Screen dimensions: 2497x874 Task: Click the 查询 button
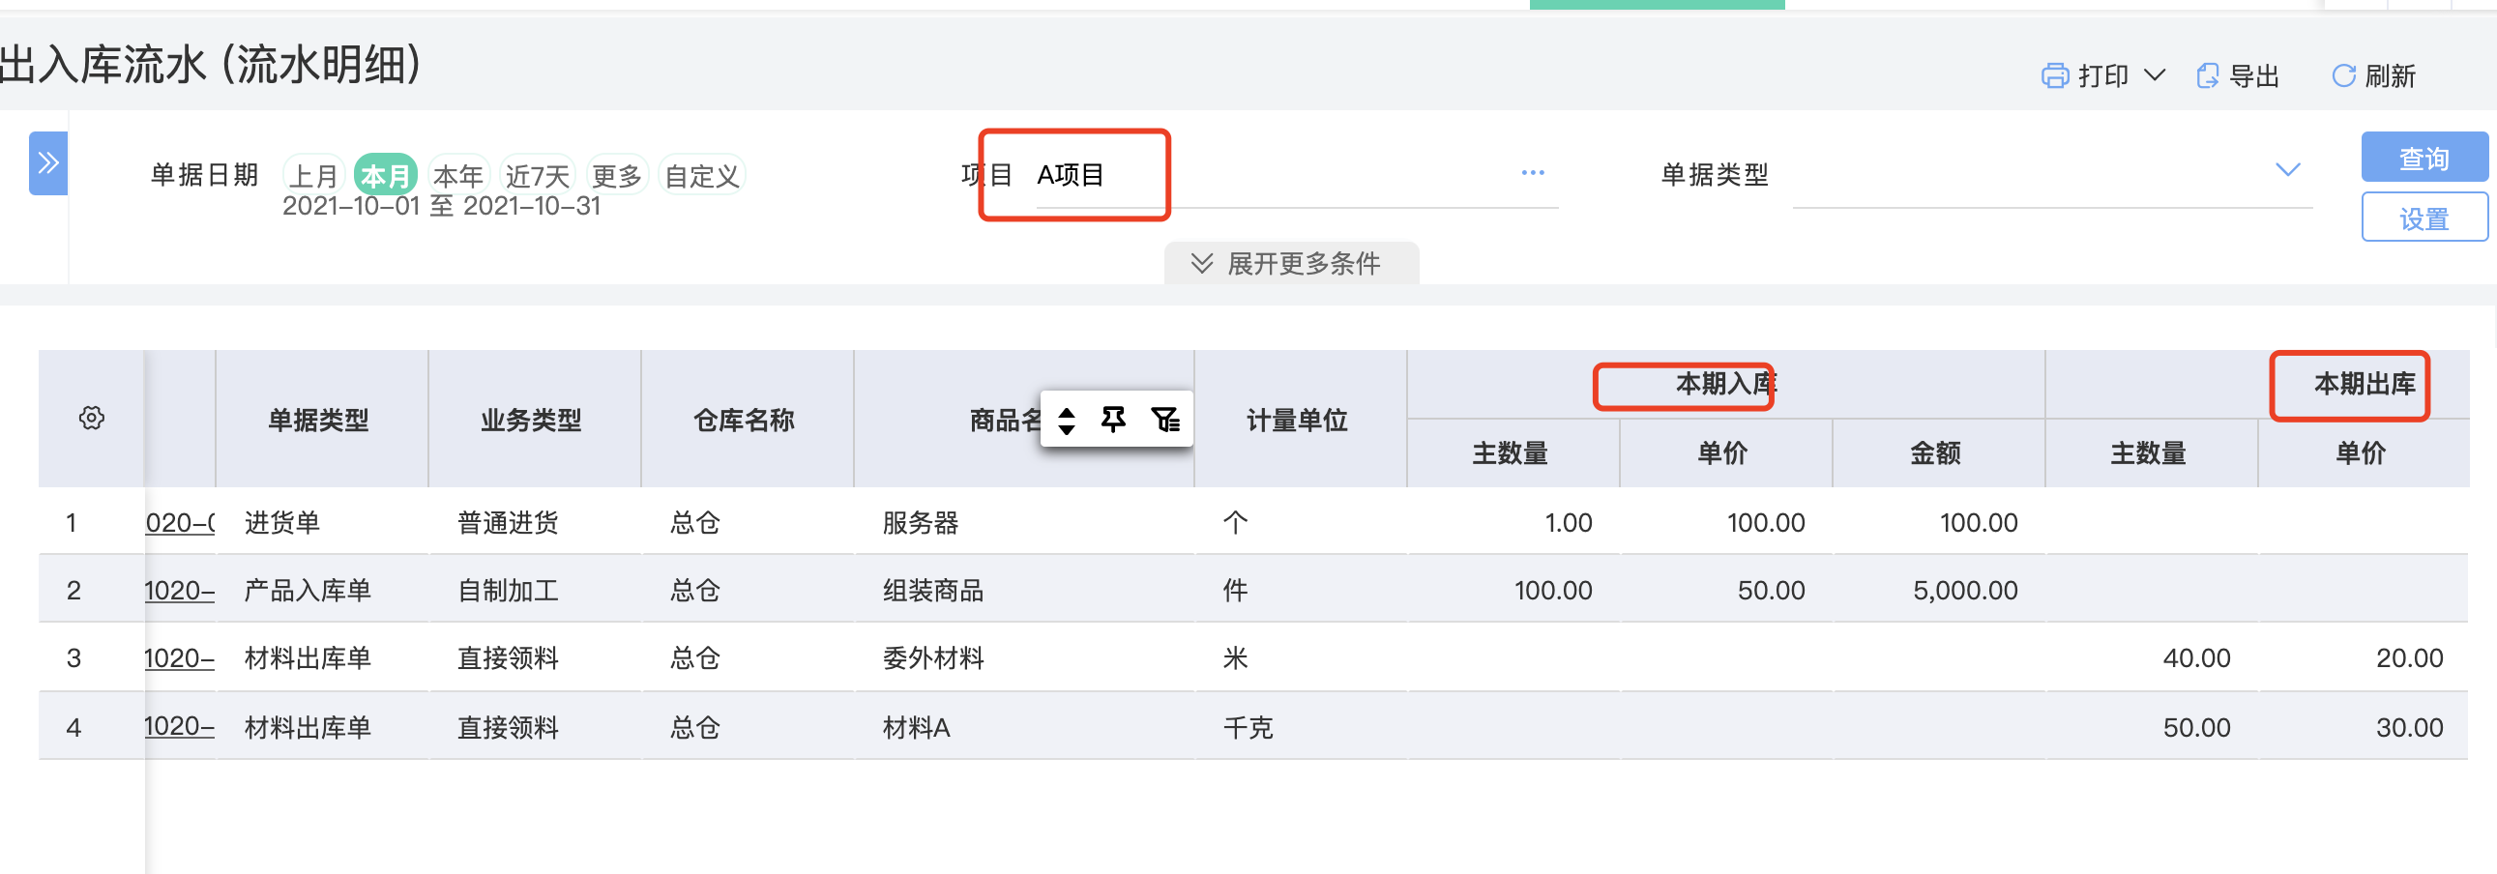tap(2424, 158)
